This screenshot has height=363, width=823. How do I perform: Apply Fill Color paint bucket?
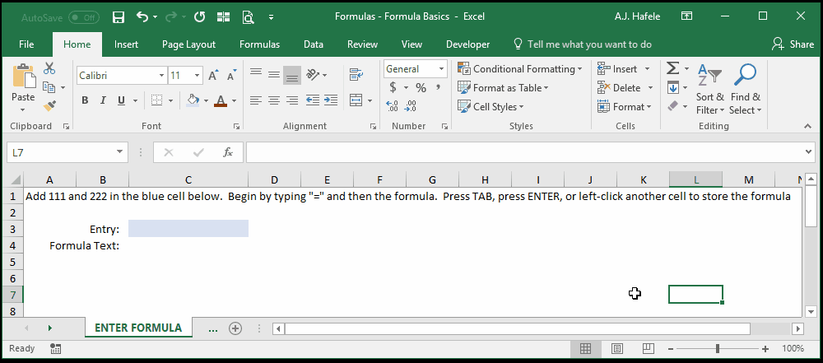click(x=193, y=100)
